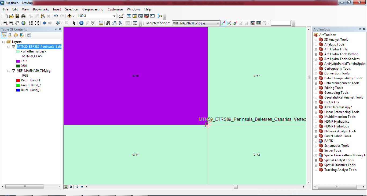Screen dimensions: 367x196
Task: Open the map scale dropdown
Action: pos(114,16)
